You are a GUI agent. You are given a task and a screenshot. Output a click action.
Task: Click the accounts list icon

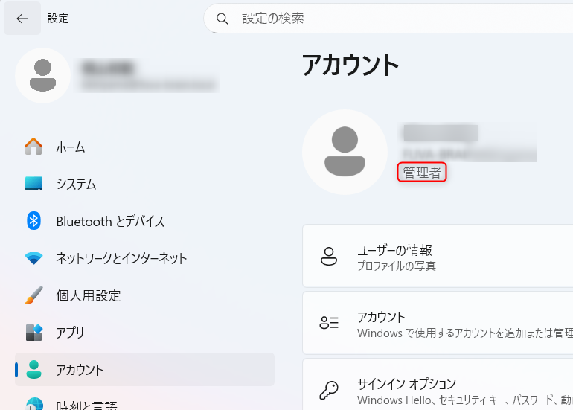click(x=329, y=323)
